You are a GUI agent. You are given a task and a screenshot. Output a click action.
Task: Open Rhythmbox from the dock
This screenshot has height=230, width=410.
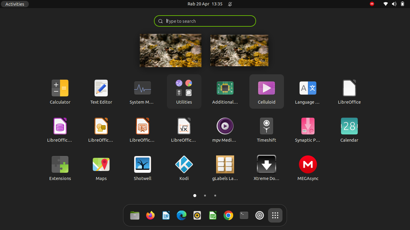197,215
